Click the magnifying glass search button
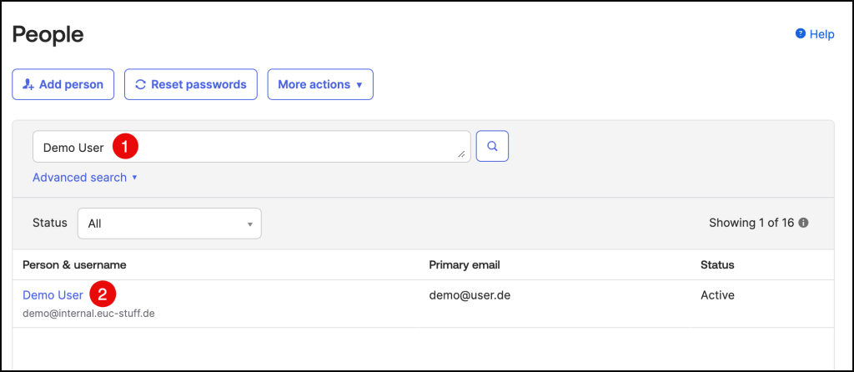The height and width of the screenshot is (372, 854). point(492,146)
